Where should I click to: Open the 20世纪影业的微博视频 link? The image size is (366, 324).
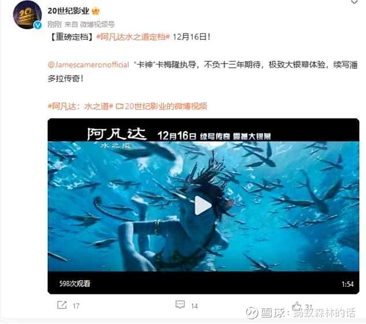162,106
